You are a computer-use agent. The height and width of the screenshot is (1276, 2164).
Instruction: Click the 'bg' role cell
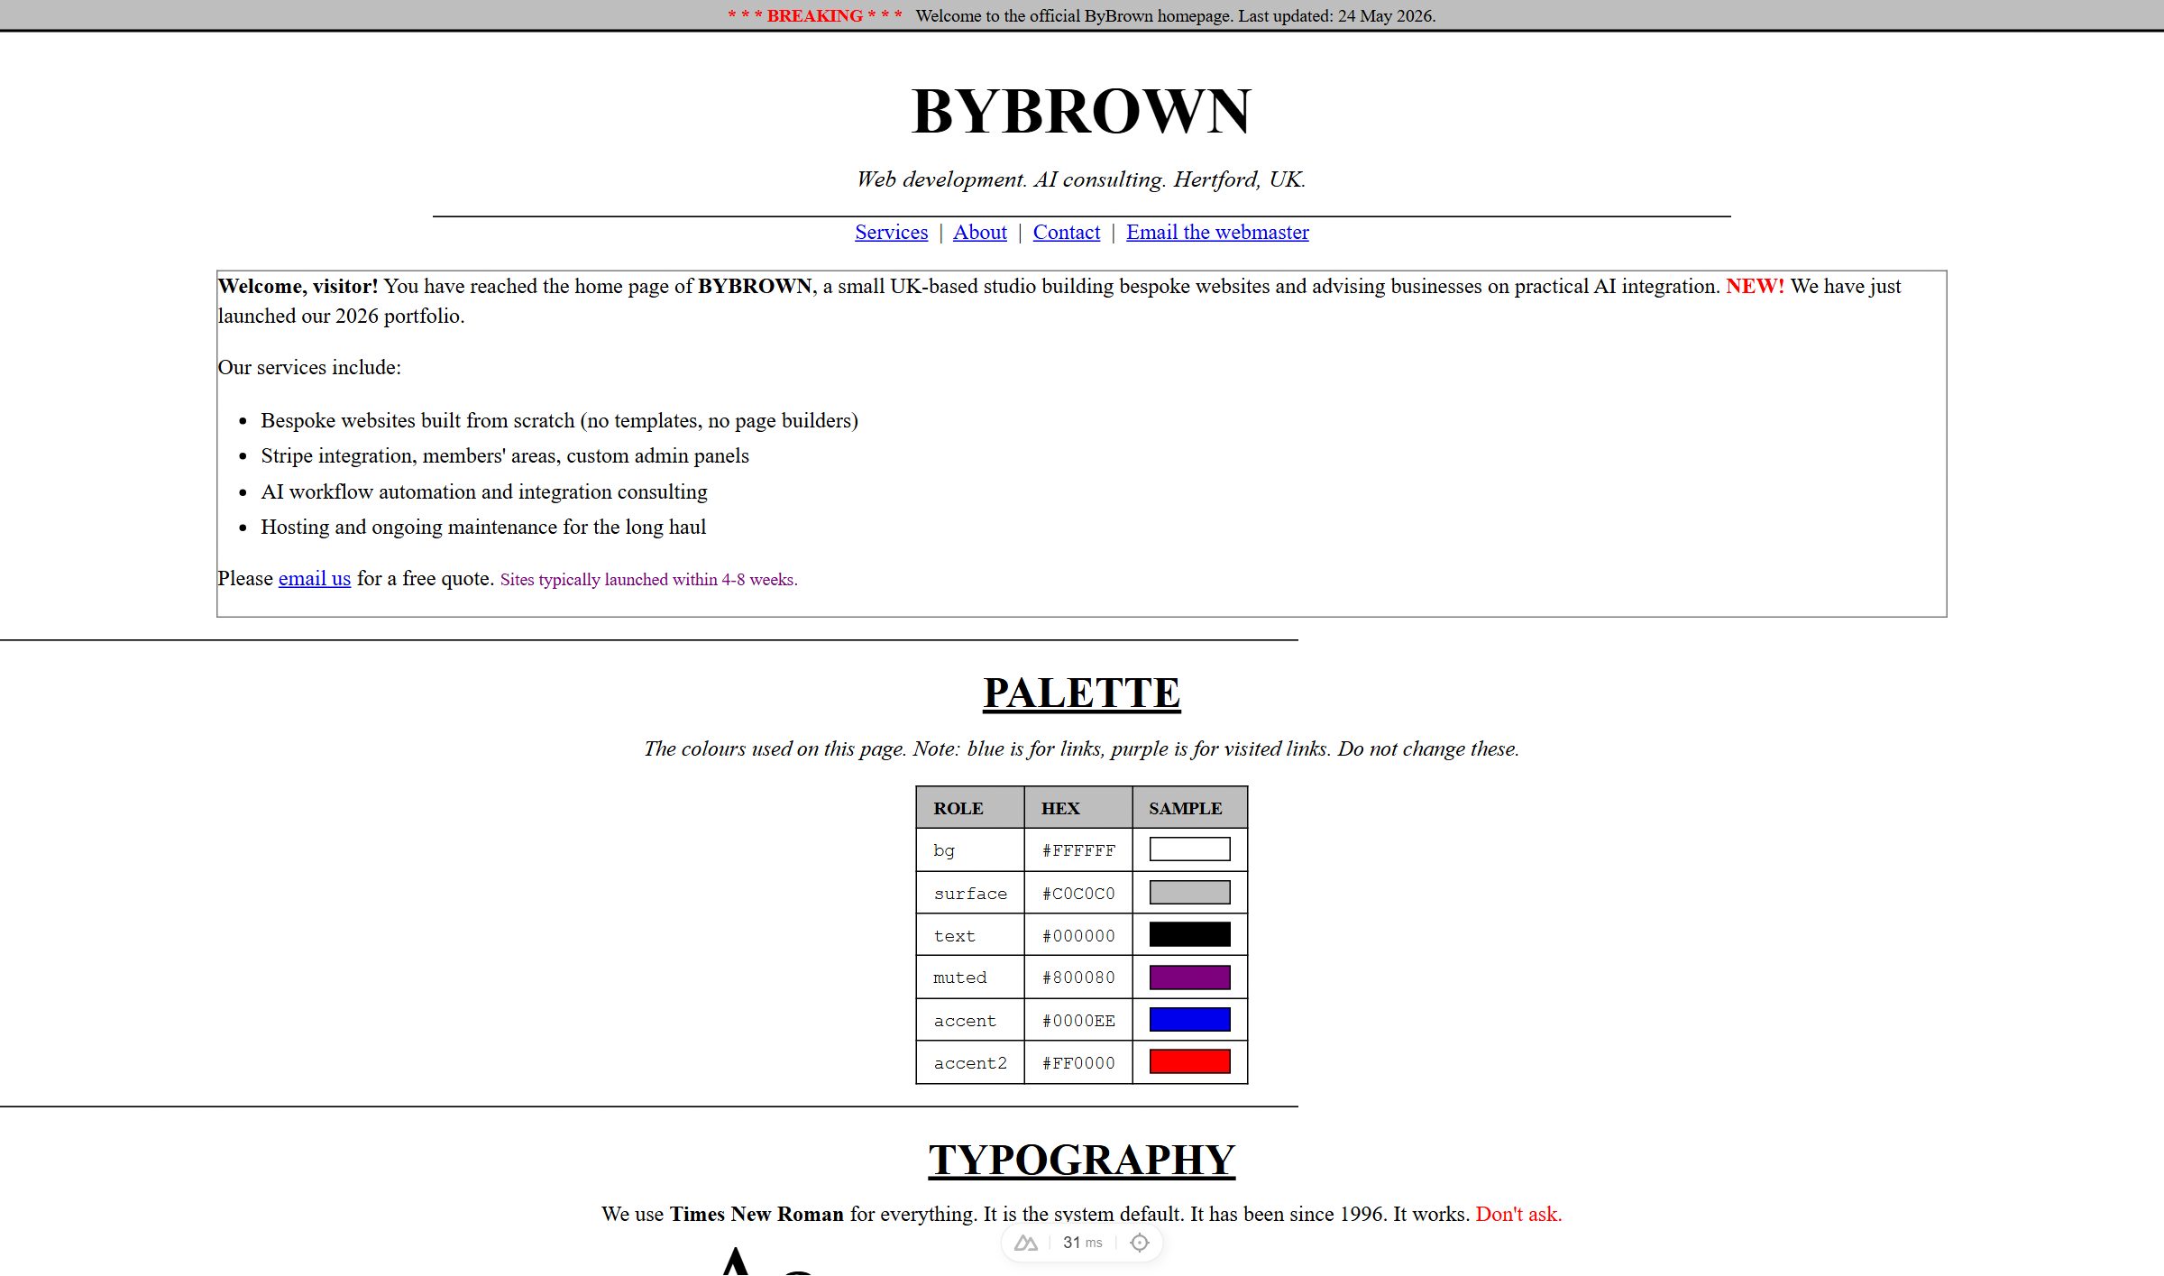970,849
